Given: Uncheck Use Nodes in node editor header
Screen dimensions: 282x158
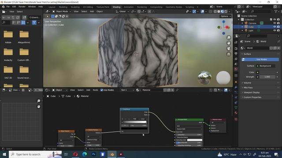Looking at the screenshot, I should coord(102,90).
